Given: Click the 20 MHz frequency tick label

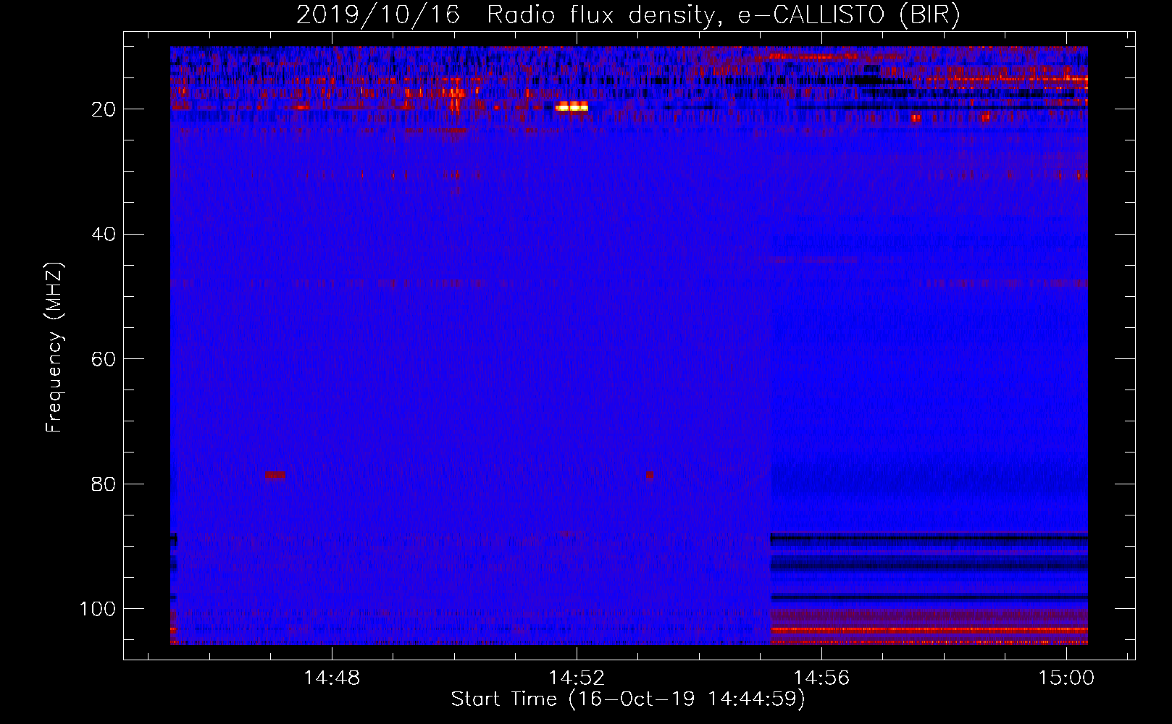Looking at the screenshot, I should (103, 109).
